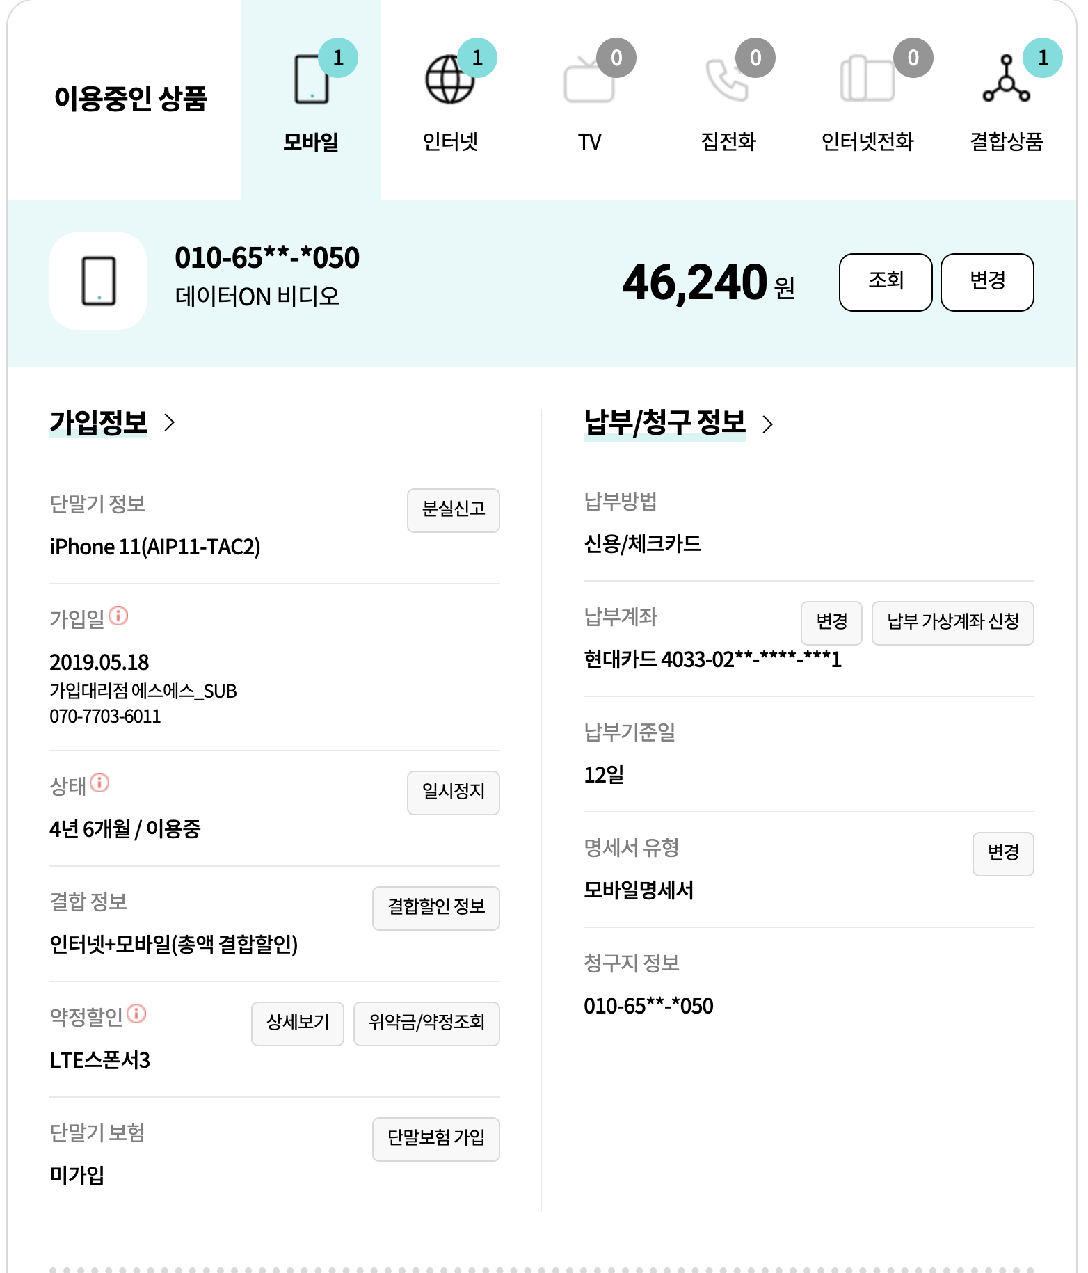Select the Internet globe icon

449,80
